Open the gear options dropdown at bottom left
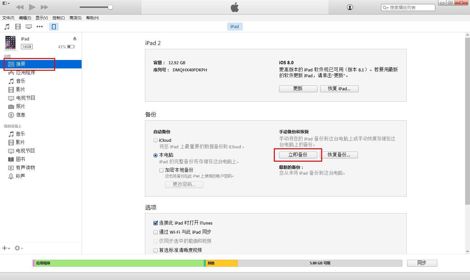The width and height of the screenshot is (470, 280). click(17, 248)
